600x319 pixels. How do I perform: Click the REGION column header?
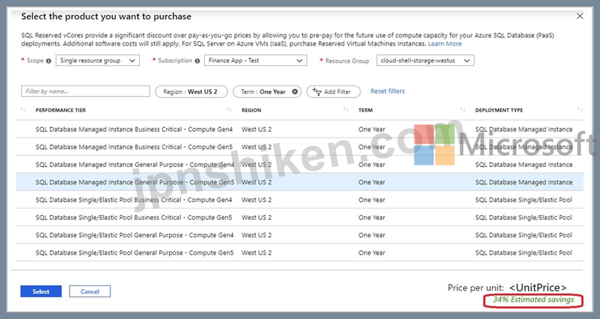(251, 110)
